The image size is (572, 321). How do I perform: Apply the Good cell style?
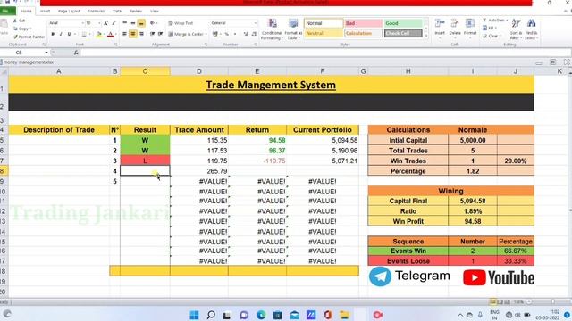point(403,23)
